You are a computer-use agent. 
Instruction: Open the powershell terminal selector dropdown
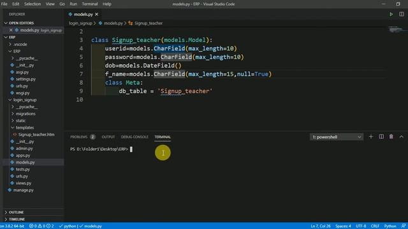tap(337, 137)
